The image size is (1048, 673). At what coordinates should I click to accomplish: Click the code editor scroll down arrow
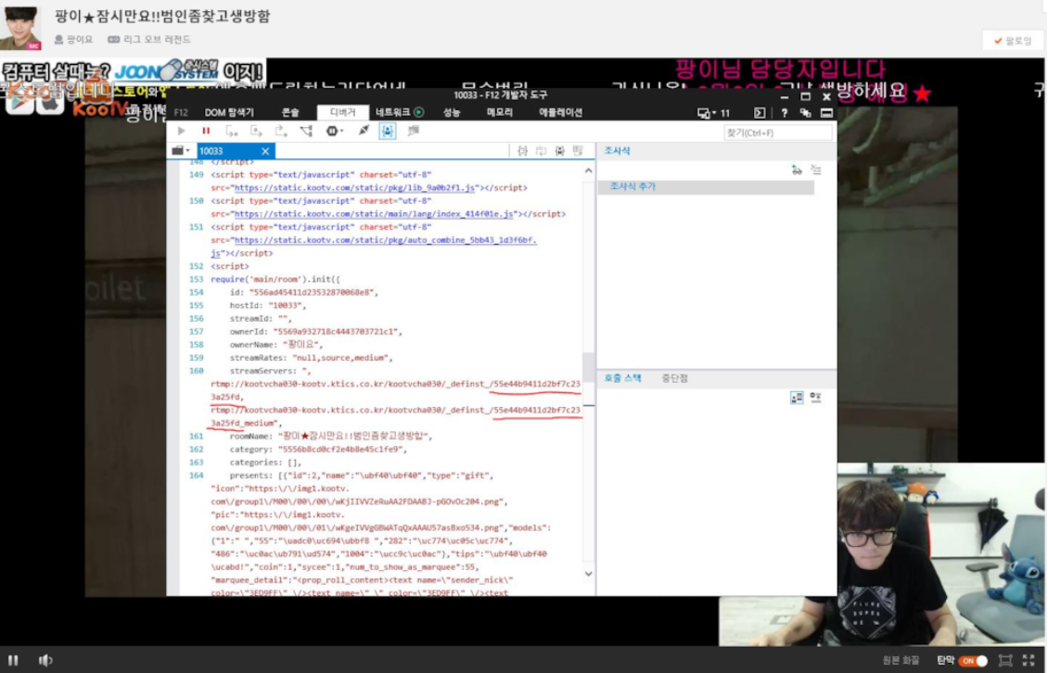(588, 574)
